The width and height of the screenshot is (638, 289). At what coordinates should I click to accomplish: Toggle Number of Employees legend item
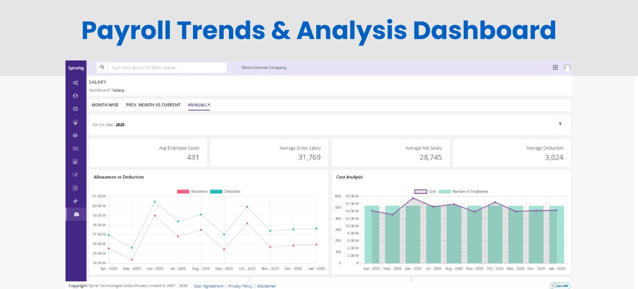[463, 191]
